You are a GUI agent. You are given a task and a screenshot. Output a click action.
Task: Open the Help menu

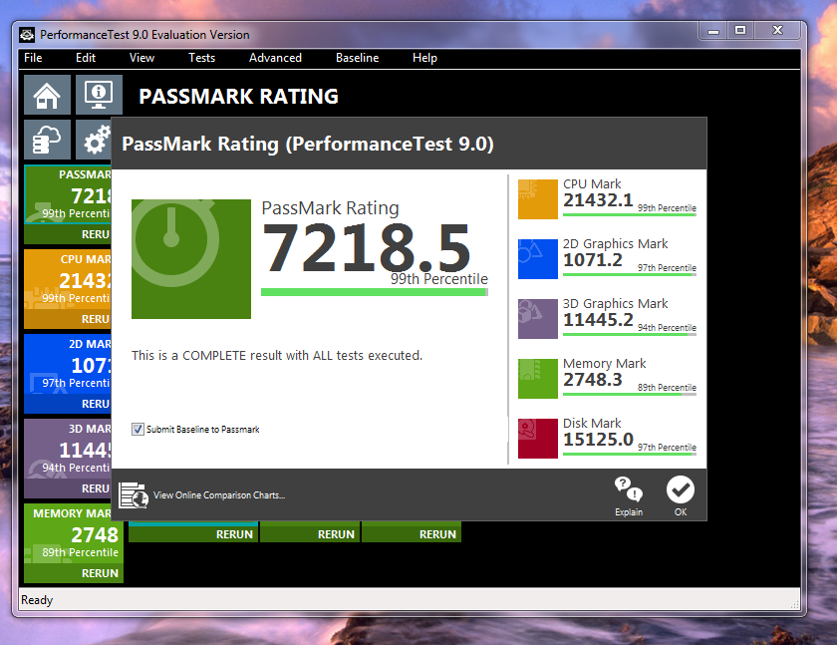[424, 58]
